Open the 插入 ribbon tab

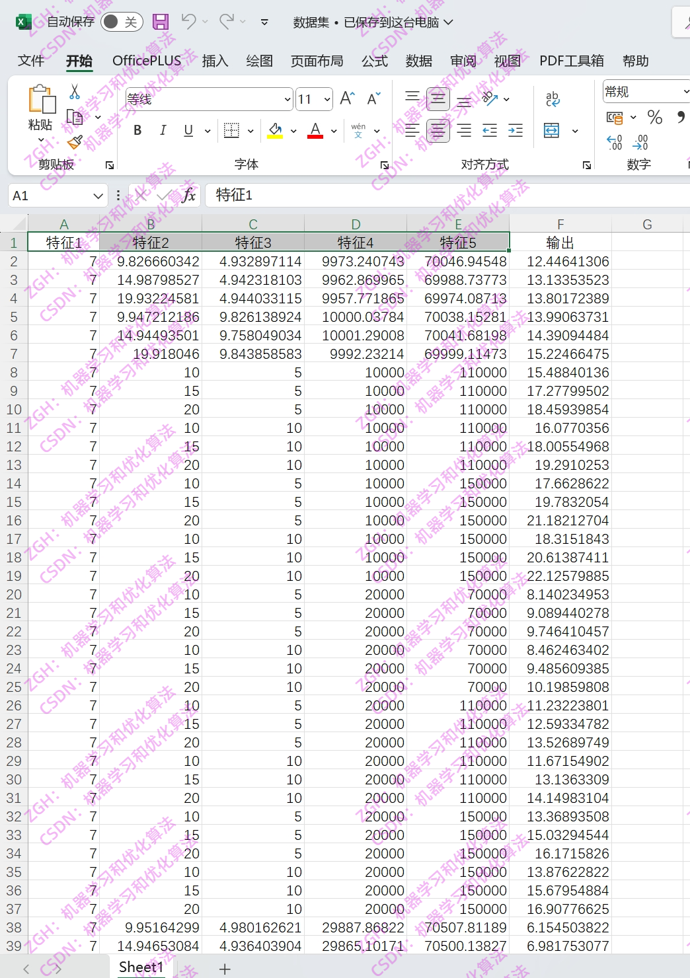tap(214, 61)
